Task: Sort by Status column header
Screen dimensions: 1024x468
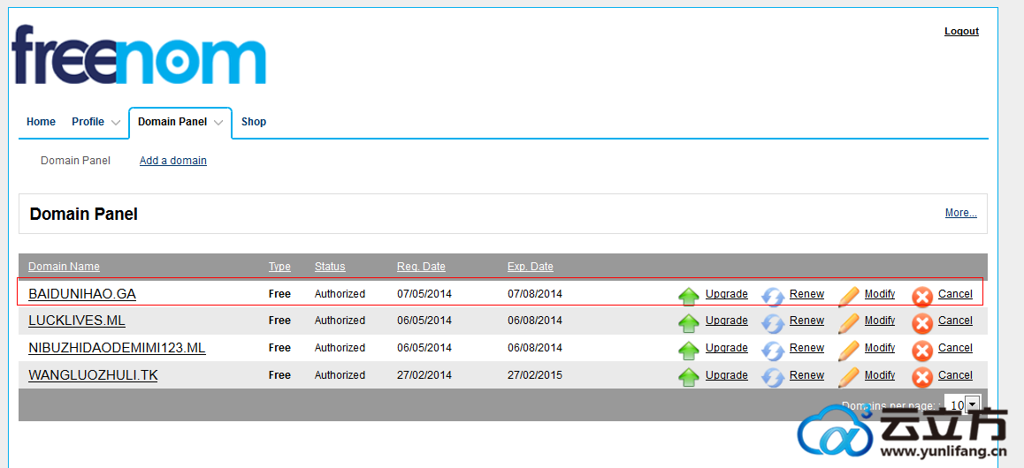Action: [330, 267]
